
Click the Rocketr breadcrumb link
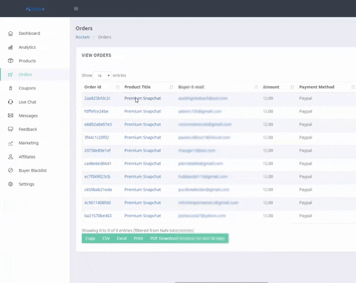click(83, 37)
